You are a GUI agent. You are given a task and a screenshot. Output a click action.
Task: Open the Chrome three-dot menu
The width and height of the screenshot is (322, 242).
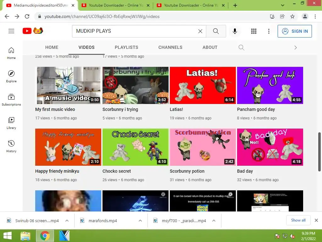(x=315, y=16)
